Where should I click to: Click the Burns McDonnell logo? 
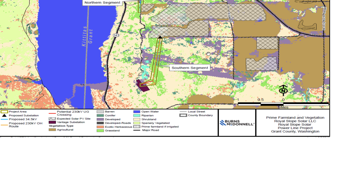pyautogui.click(x=237, y=122)
